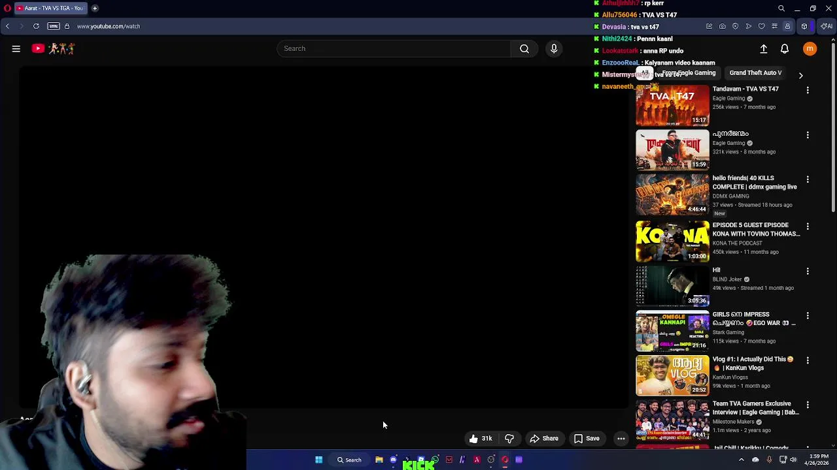Open hello friends 40 KILLS COMPLETE title

click(755, 182)
